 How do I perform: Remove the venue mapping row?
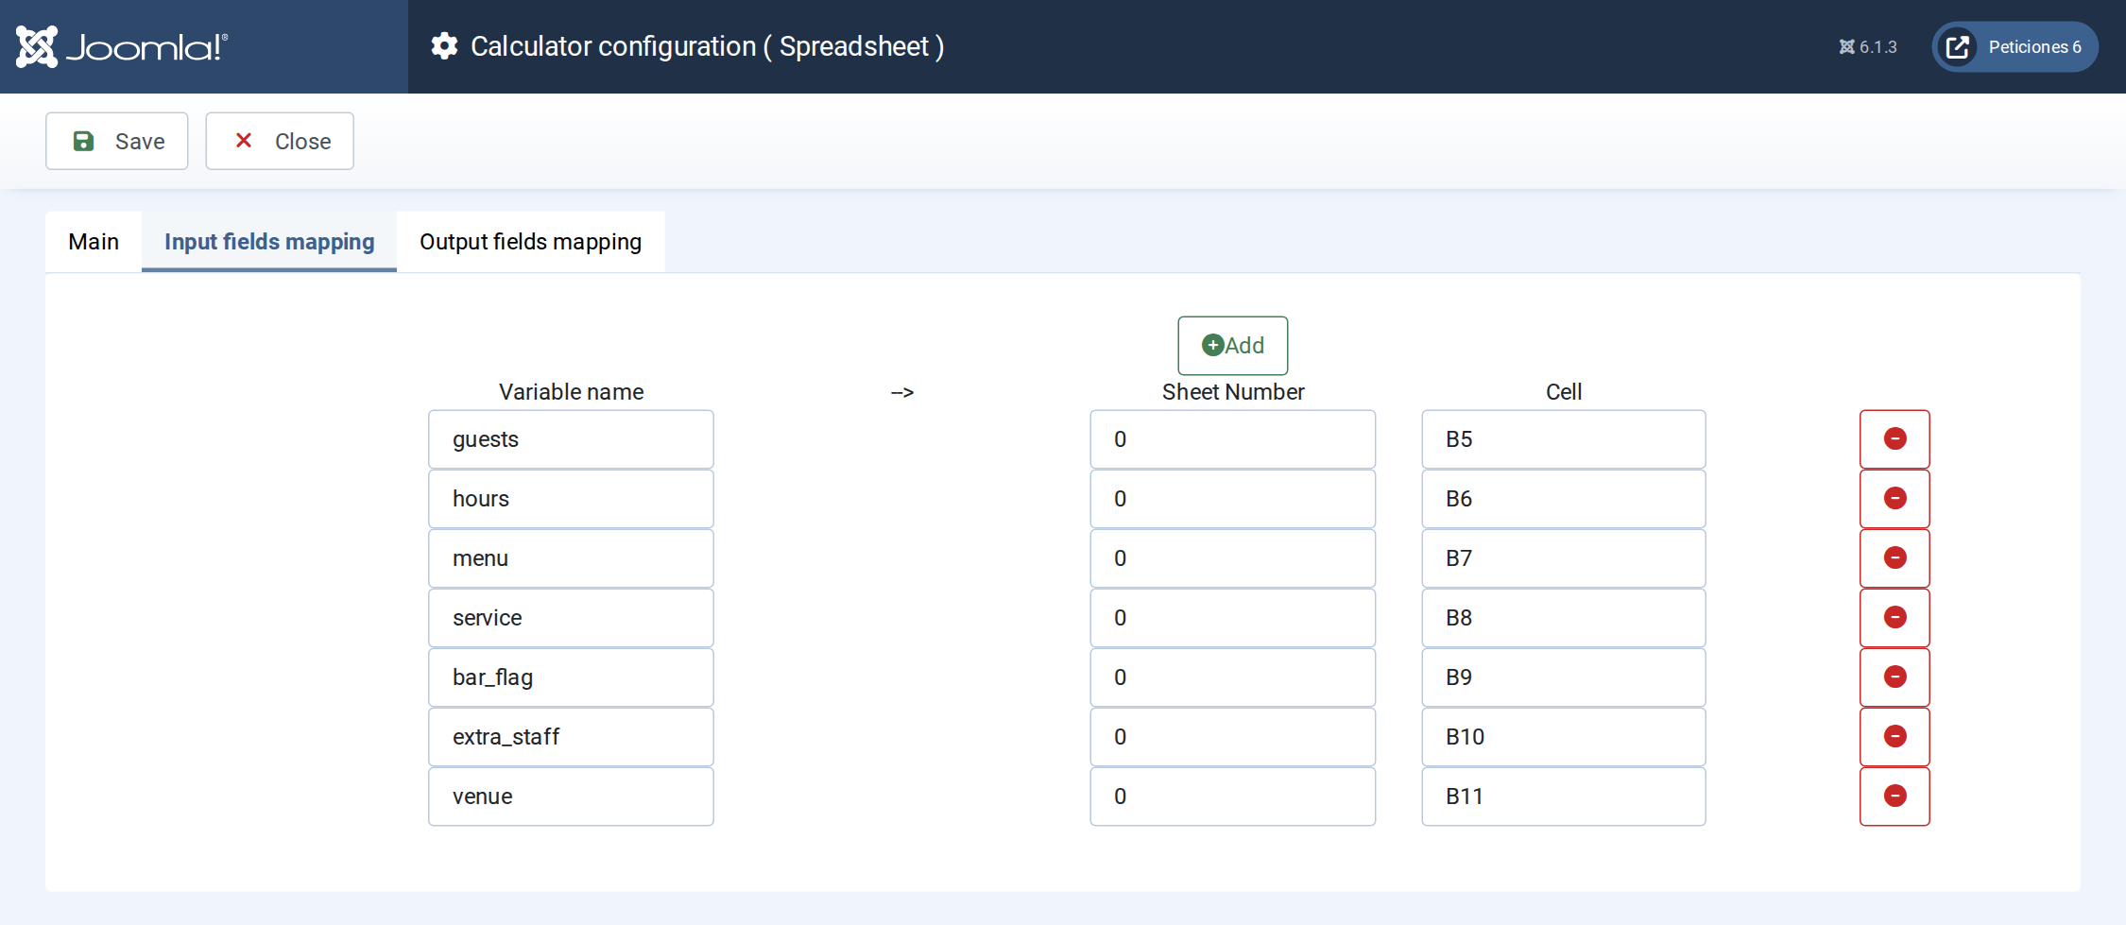pyautogui.click(x=1895, y=797)
